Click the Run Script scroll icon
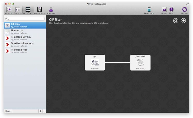 click(140, 62)
